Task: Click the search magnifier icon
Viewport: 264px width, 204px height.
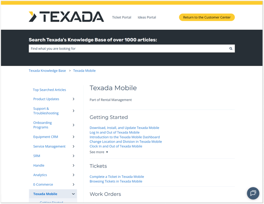Action: (x=231, y=49)
